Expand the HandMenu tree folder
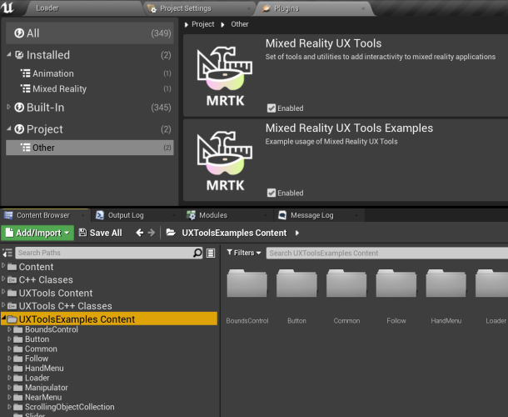Viewport: 508px width, 417px height. tap(9, 368)
